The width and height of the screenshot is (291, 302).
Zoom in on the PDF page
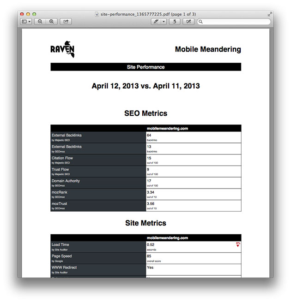[x=52, y=22]
